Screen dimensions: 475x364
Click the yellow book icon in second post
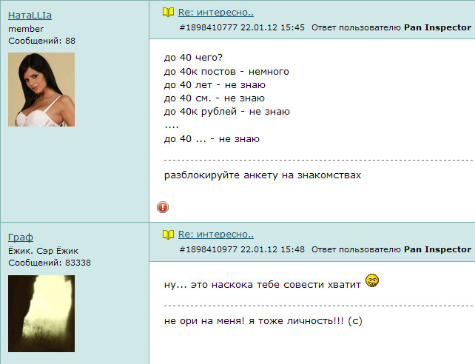click(x=168, y=235)
